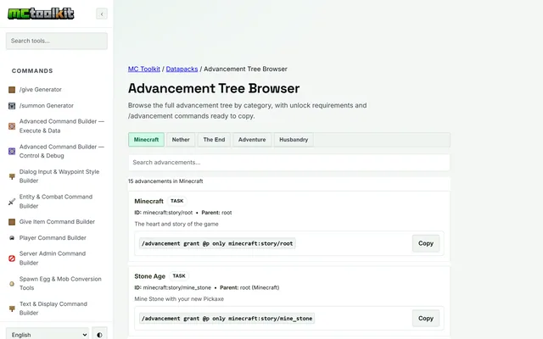Click the COMMANDS sidebar section header
The height and width of the screenshot is (339, 543).
pos(32,71)
